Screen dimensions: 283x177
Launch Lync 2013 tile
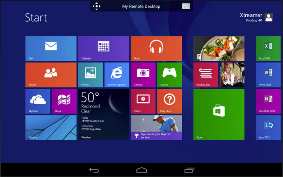coord(268,128)
